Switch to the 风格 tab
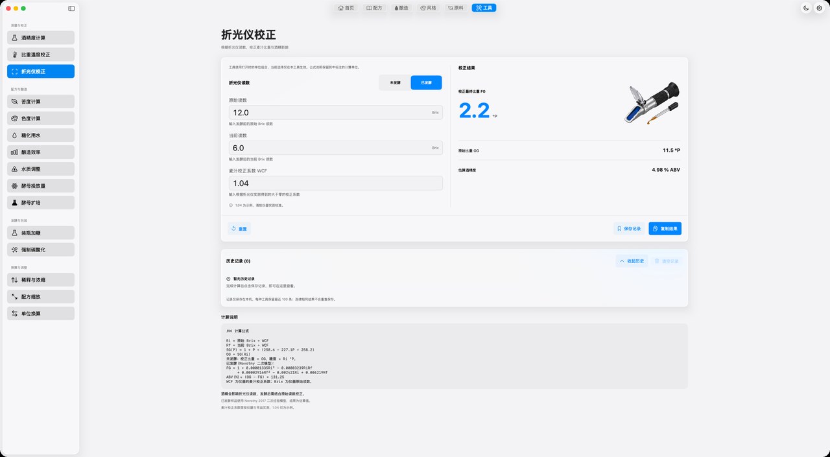830x457 pixels. (x=429, y=8)
